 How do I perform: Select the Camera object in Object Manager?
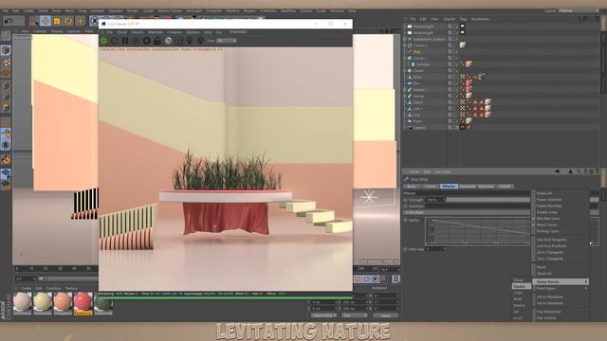[x=419, y=127]
